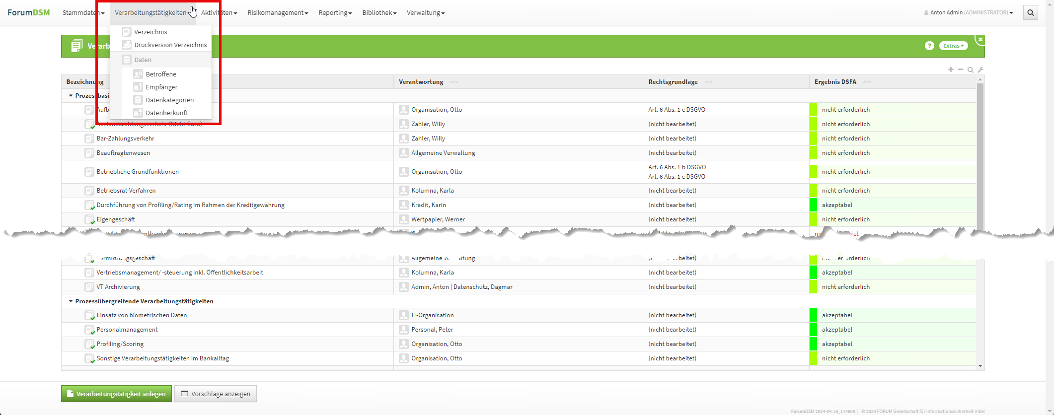Screen dimensions: 1054x415
Task: Expand the Risikomanagement menu
Action: [277, 13]
